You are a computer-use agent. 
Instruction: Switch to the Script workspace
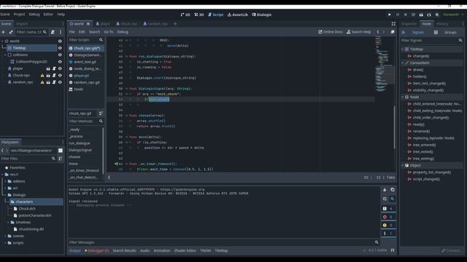(216, 15)
